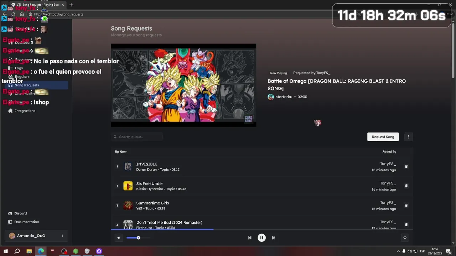The width and height of the screenshot is (456, 256).
Task: Seek along the blue song progress bar
Action: point(262,229)
